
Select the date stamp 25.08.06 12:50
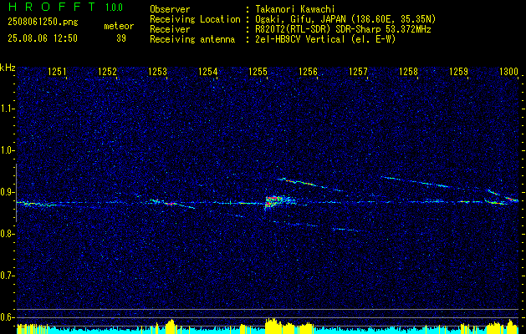pyautogui.click(x=43, y=38)
